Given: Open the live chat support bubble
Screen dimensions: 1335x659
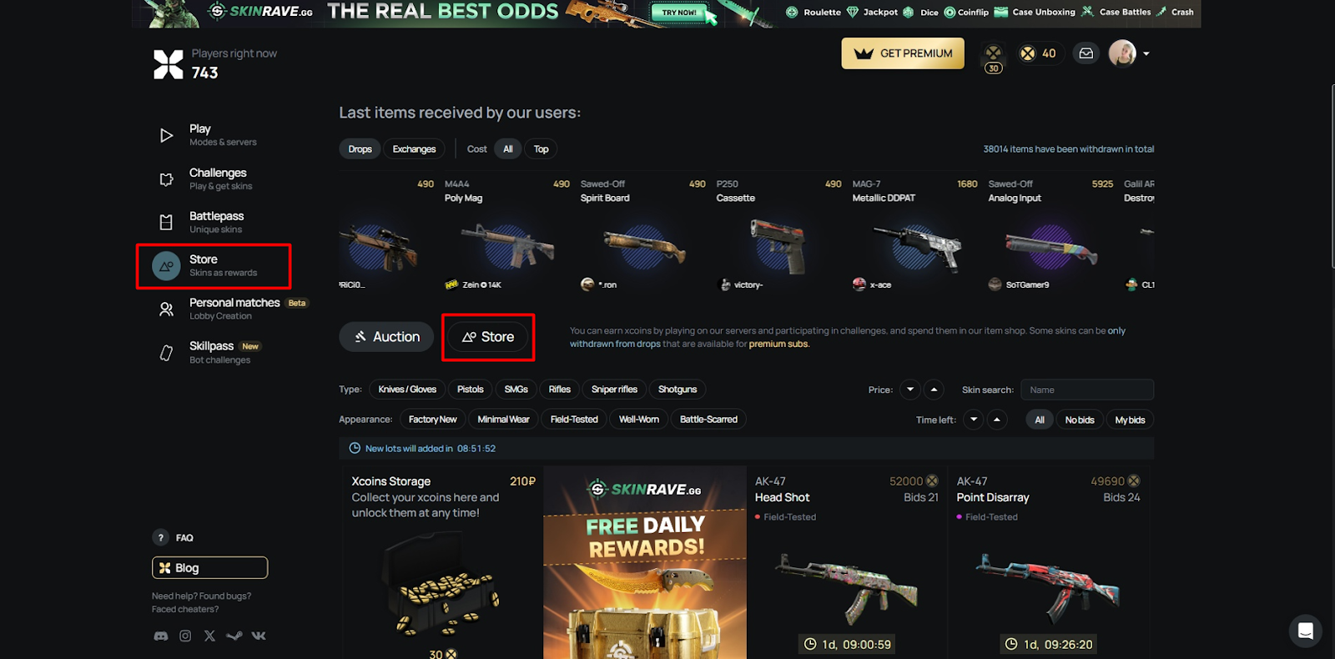Looking at the screenshot, I should coord(1305,631).
